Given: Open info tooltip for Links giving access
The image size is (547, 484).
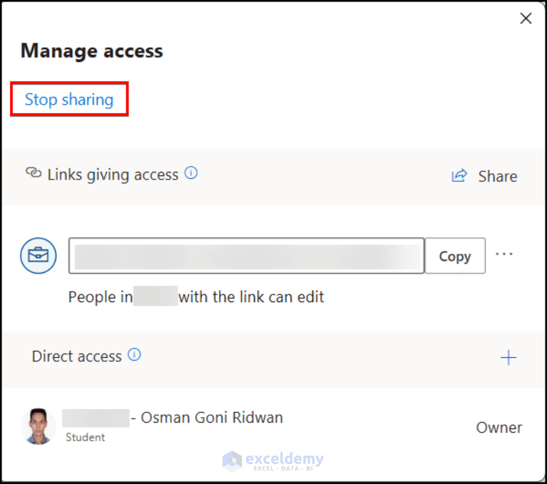Looking at the screenshot, I should [x=191, y=173].
